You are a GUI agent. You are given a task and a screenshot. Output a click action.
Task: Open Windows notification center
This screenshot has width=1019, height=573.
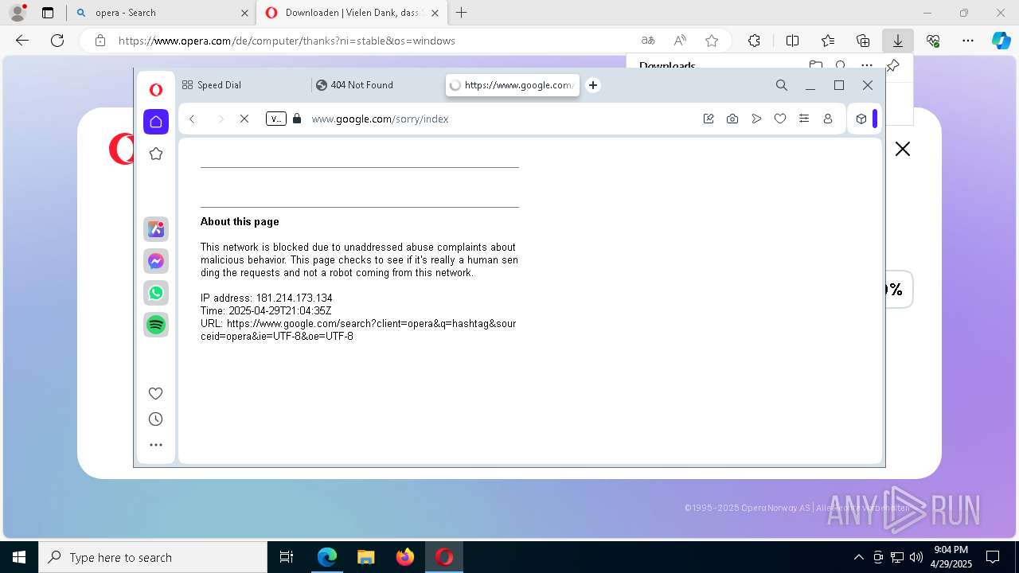(x=993, y=557)
